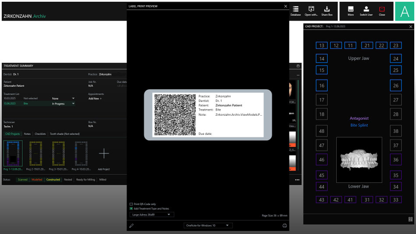Select tooth 26 in the upper jaw

coord(396,85)
